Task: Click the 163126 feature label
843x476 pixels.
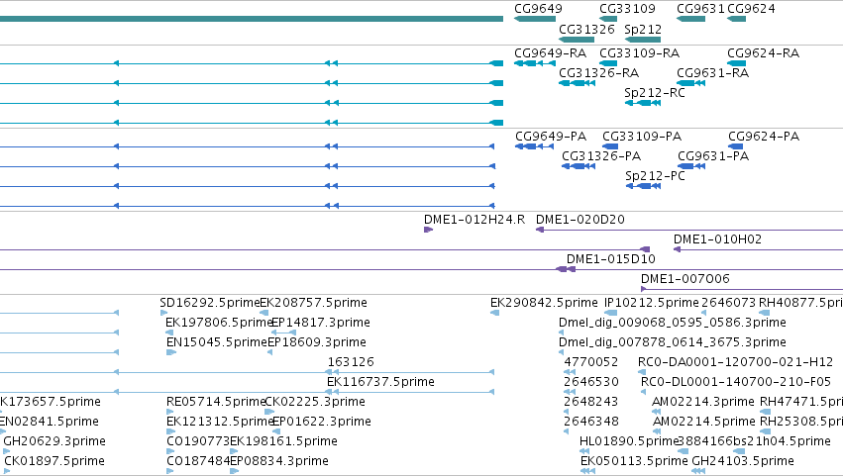Action: click(x=351, y=362)
